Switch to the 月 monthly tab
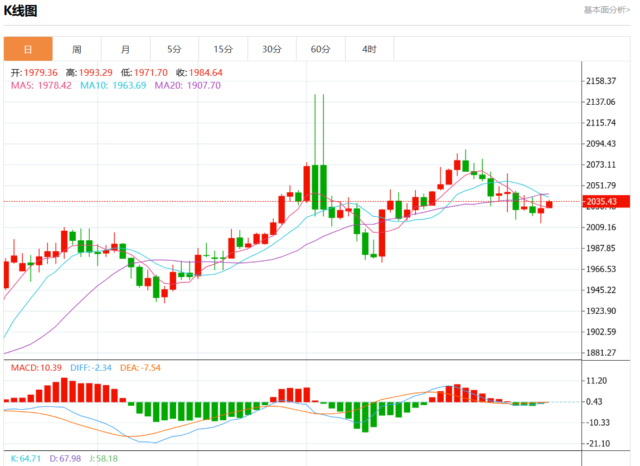Viewport: 640px width, 466px height. pyautogui.click(x=126, y=49)
